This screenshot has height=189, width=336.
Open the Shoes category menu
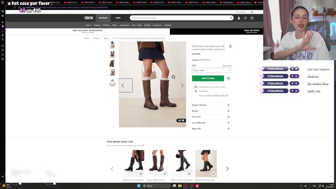(115, 25)
